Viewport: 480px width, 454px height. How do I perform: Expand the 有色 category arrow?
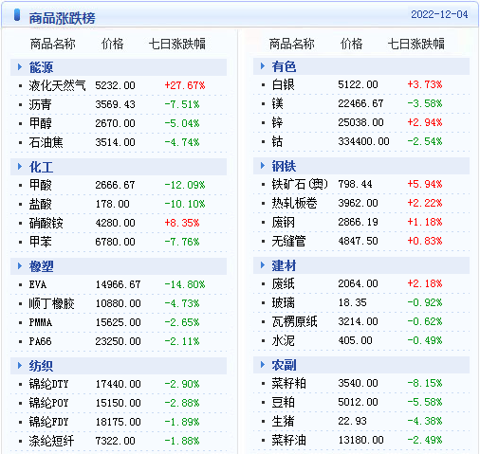click(263, 66)
